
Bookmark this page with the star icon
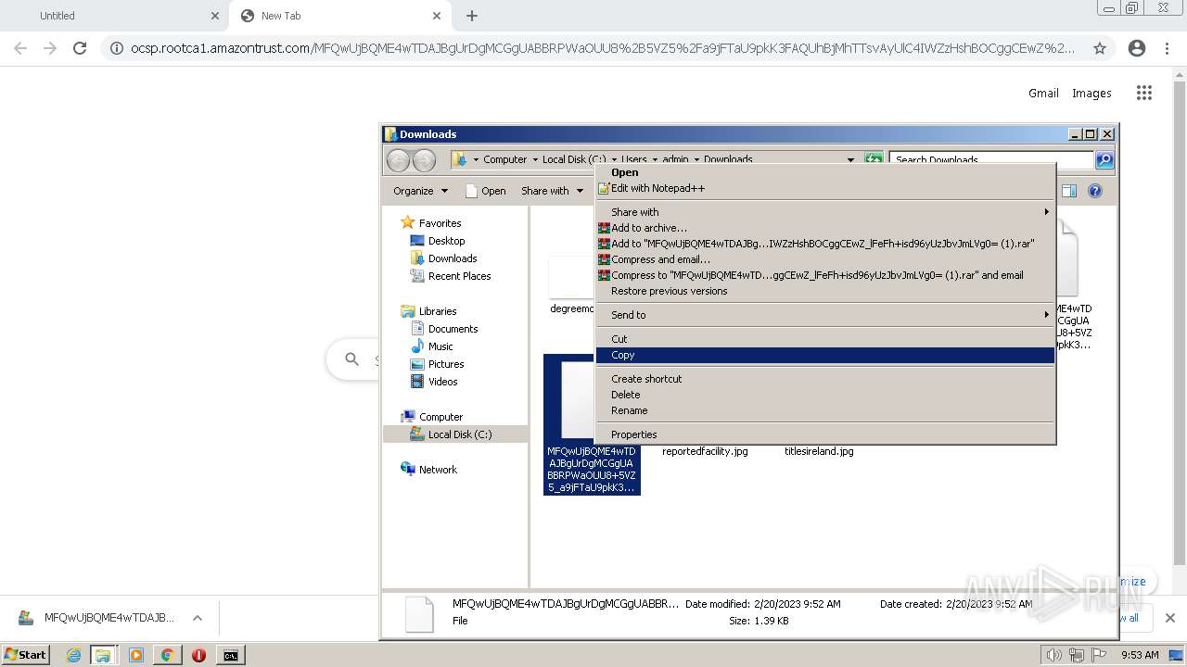pos(1100,48)
